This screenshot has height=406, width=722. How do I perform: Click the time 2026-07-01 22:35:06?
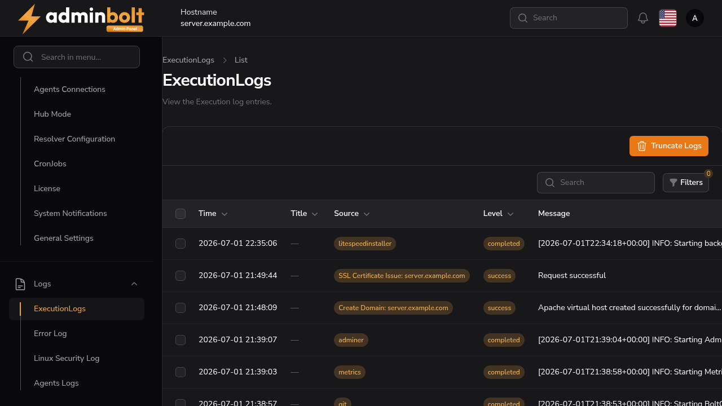(x=238, y=244)
